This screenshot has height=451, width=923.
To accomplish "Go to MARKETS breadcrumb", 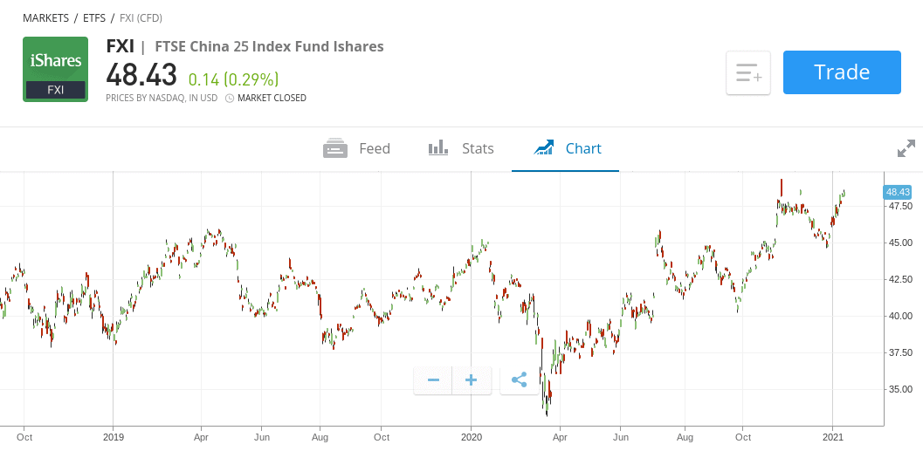I will pos(46,17).
